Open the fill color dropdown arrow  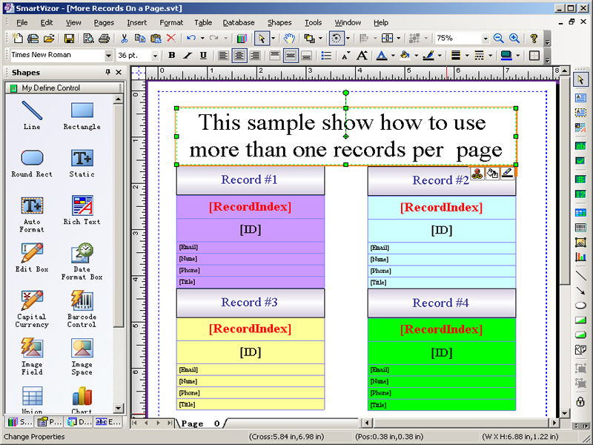(416, 56)
